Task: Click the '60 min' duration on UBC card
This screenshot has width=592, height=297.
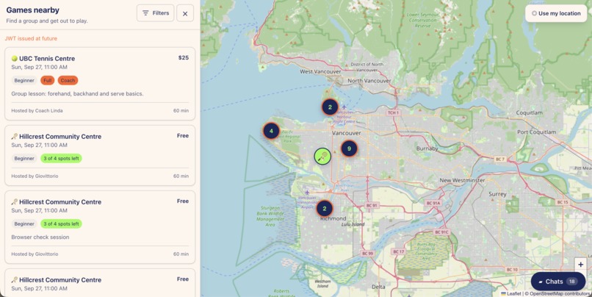Action: (181, 111)
